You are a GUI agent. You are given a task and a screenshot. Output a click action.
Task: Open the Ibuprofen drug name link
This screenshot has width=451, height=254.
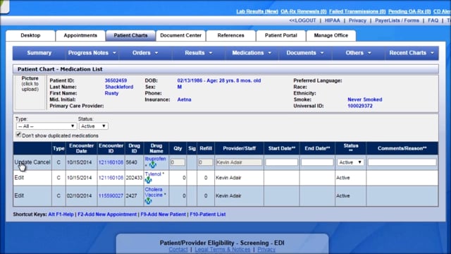[155, 159]
